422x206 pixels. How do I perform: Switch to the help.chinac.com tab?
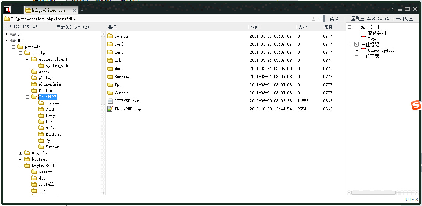point(49,10)
